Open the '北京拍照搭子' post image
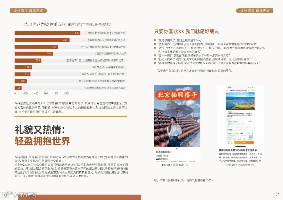 [177, 116]
